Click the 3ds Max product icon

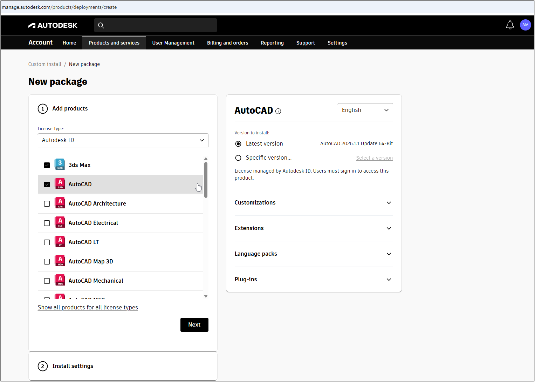pos(60,164)
